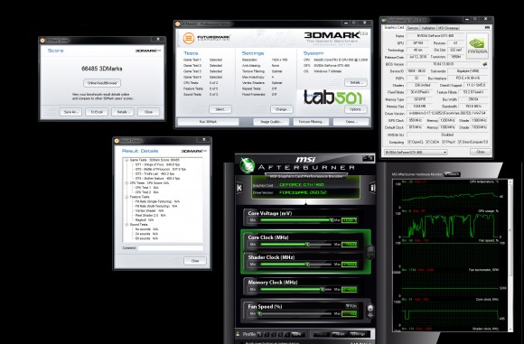This screenshot has height=344, width=524.
Task: Click Reset button in Afterburner
Action: (340, 334)
